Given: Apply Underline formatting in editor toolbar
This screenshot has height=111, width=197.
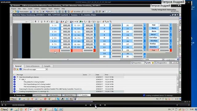Looking at the screenshot, I should (x=42, y=22).
